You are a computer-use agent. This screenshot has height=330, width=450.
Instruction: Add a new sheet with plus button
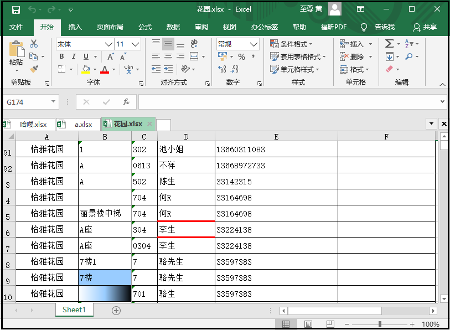click(116, 311)
